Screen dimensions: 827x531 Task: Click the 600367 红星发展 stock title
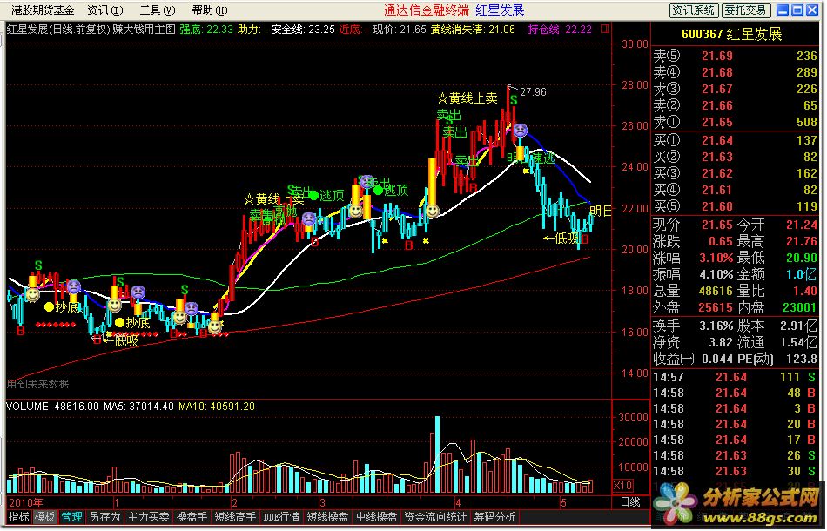[731, 35]
